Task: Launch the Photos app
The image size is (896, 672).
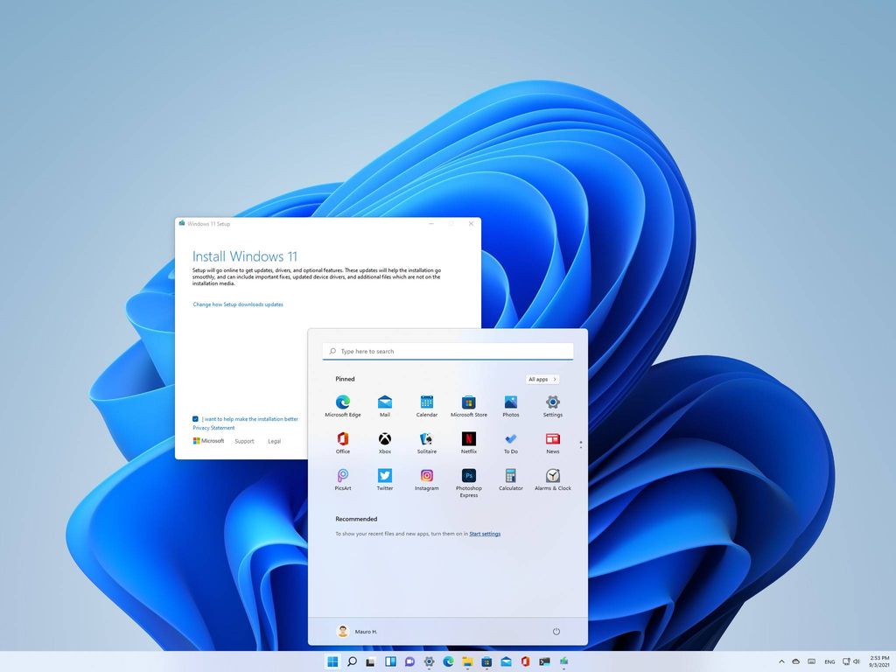Action: click(x=510, y=401)
